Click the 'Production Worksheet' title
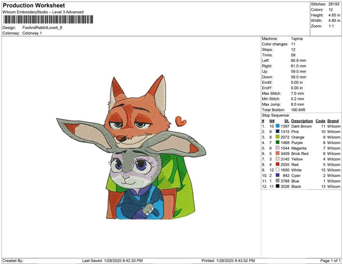This screenshot has height=264, width=343. click(34, 6)
